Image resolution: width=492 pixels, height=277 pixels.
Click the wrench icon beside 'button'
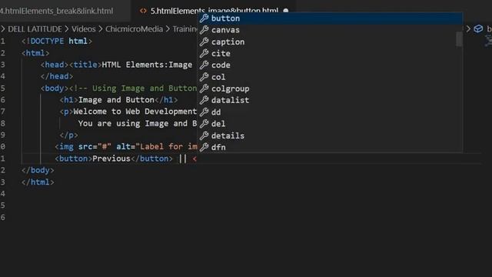coord(204,18)
